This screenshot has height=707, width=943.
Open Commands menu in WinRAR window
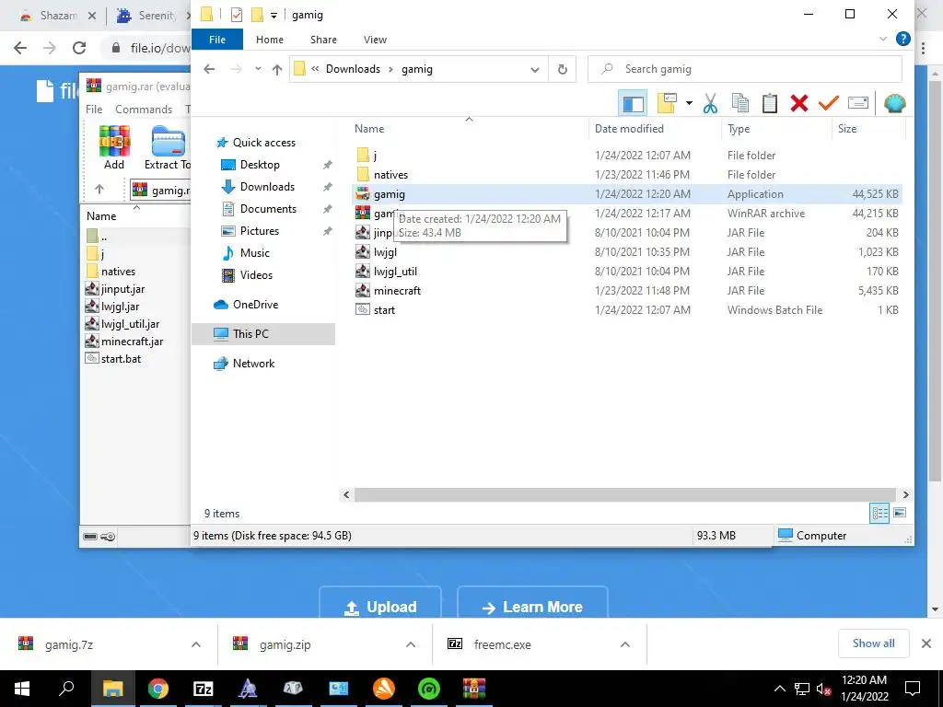[x=144, y=110]
